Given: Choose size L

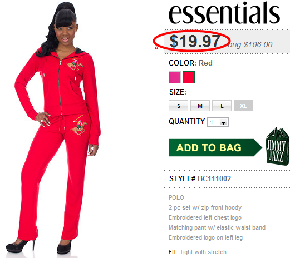Looking at the screenshot, I should tap(222, 106).
